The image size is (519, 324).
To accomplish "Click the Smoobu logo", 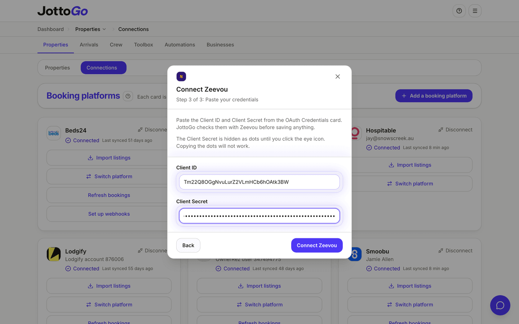I will click(355, 254).
